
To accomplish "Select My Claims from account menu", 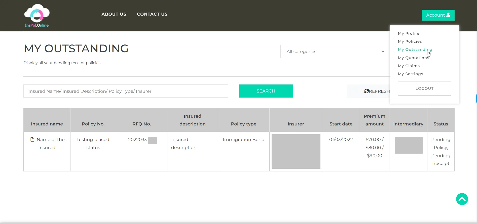I will [x=409, y=66].
